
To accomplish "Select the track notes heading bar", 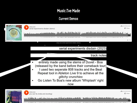I will pos(68,55).
